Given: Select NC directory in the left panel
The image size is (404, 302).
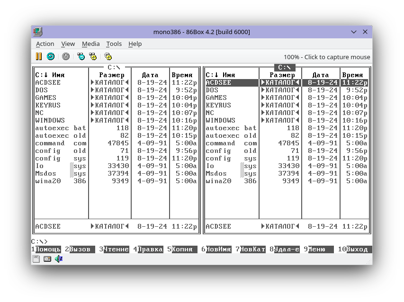Looking at the screenshot, I should point(116,113).
